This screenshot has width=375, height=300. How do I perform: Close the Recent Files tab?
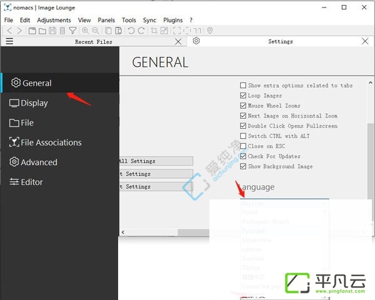[178, 42]
